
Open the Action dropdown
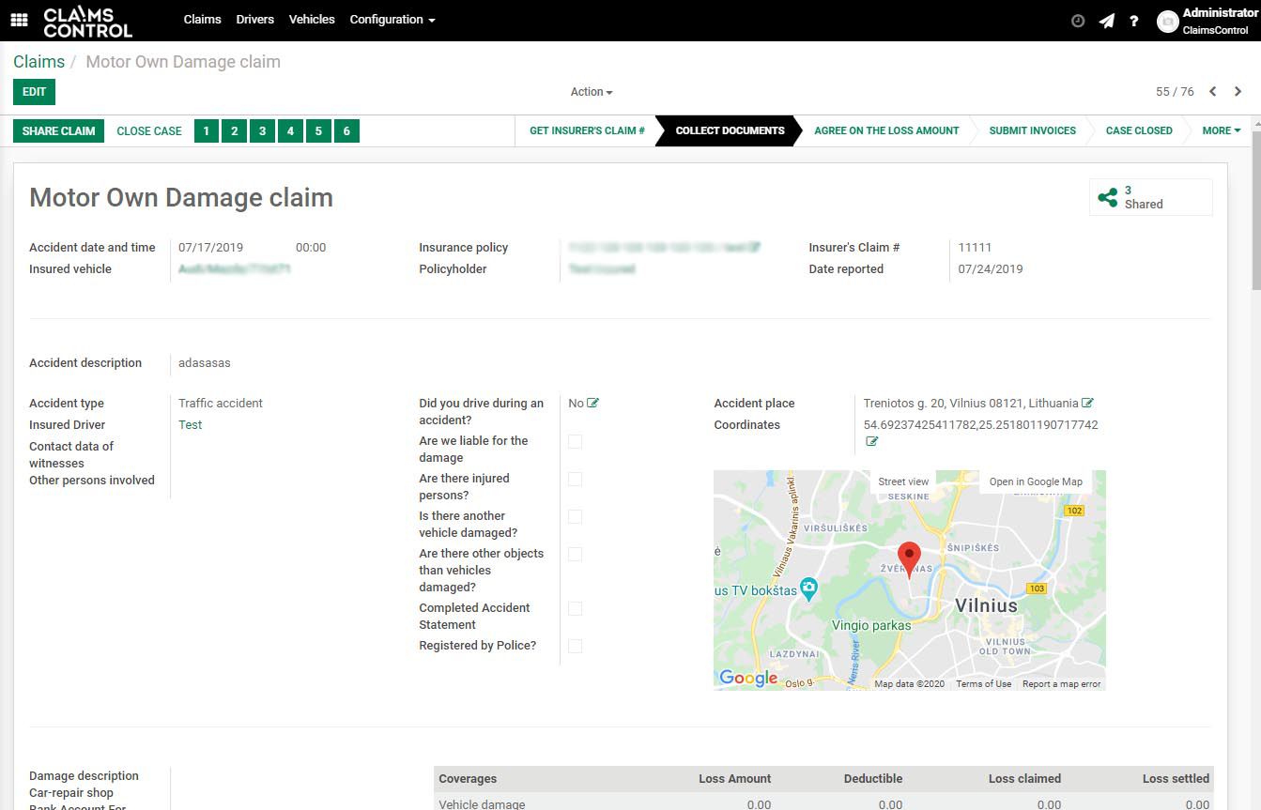[591, 92]
